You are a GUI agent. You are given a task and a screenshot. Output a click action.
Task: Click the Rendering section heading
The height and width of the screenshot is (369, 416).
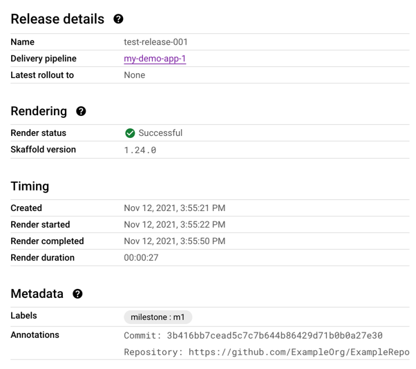39,112
